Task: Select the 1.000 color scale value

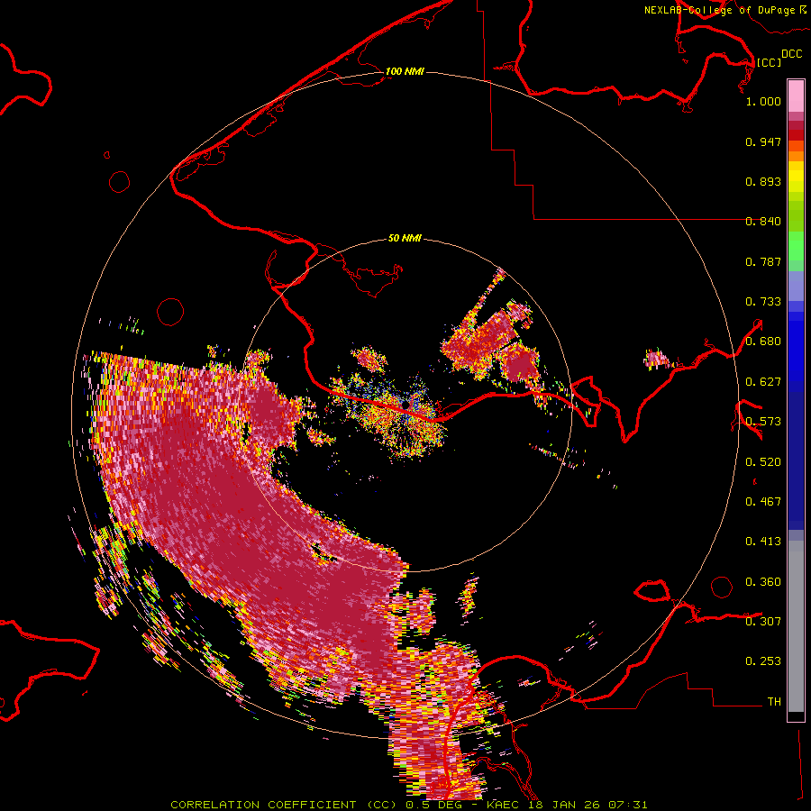Action: [763, 101]
